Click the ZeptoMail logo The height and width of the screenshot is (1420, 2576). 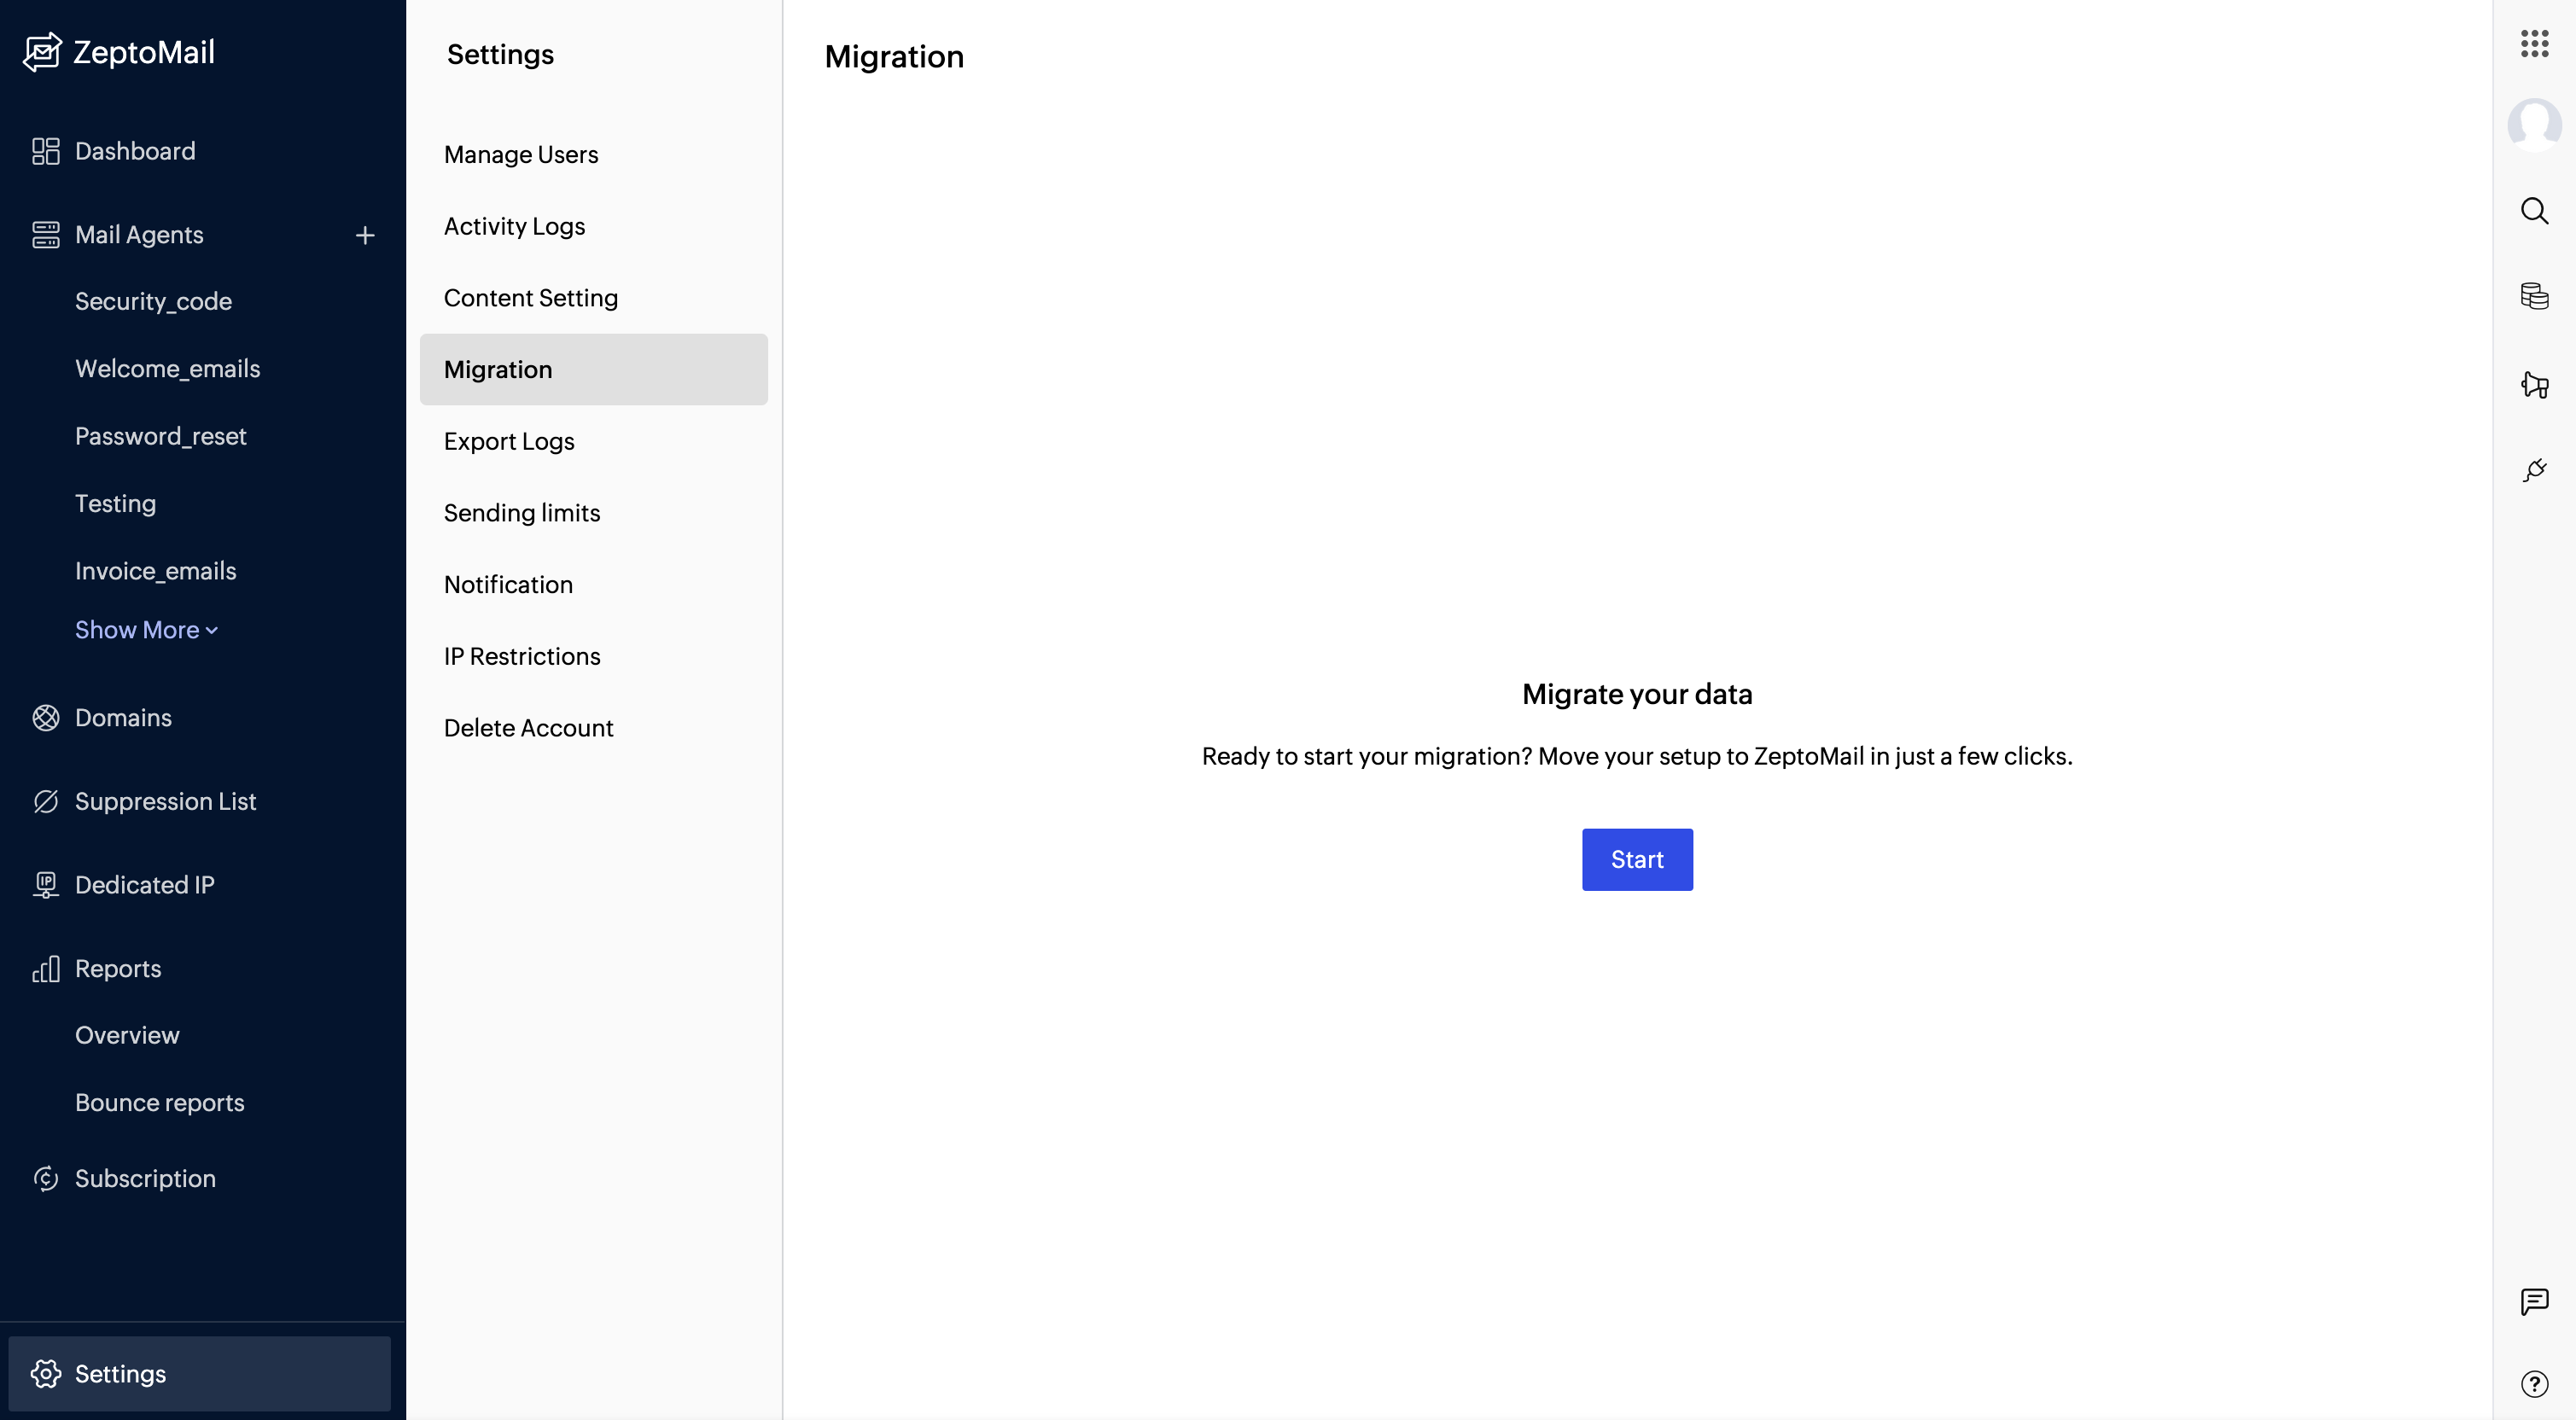coord(119,51)
